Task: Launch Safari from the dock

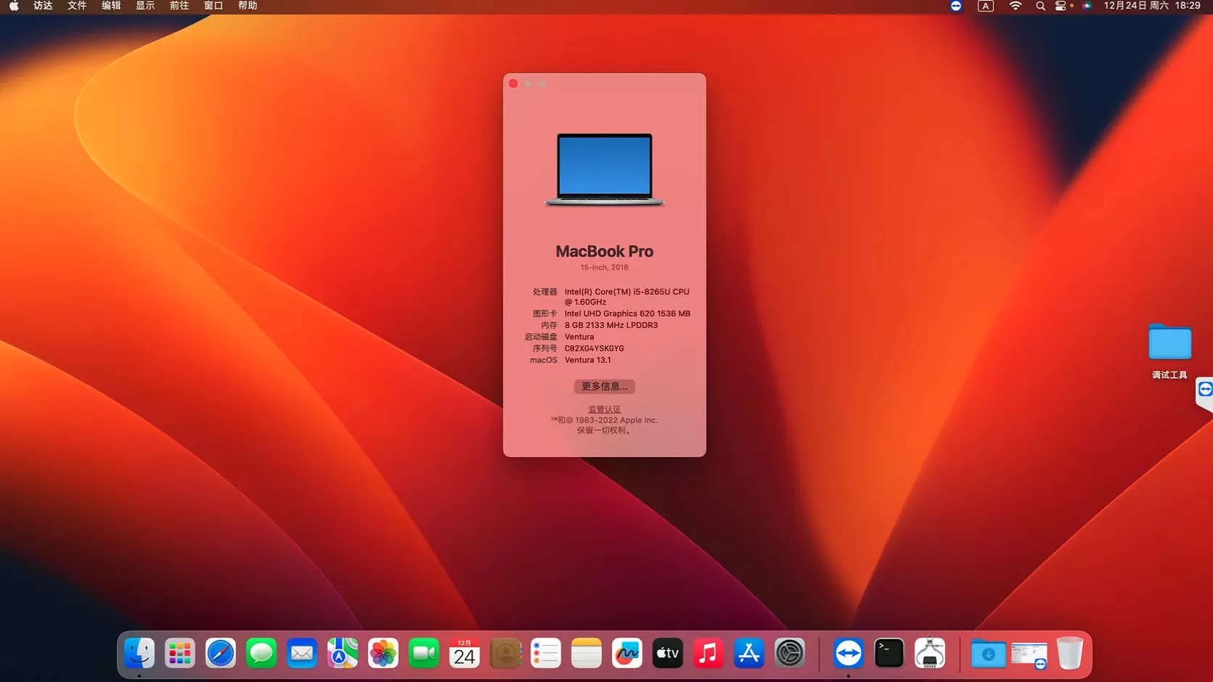Action: tap(221, 654)
